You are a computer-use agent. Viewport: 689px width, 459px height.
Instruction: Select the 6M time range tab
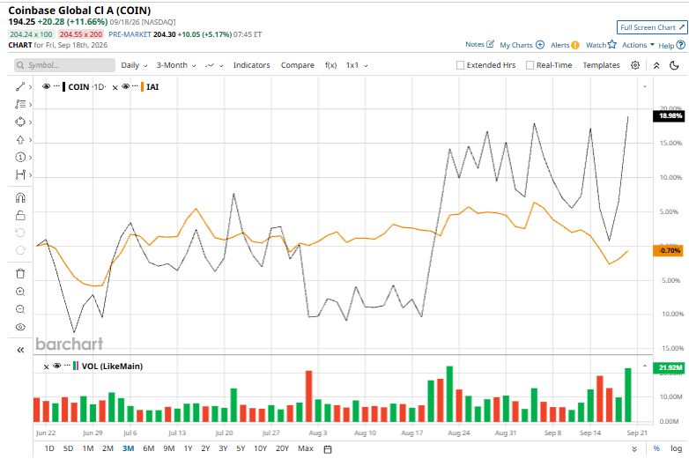tap(149, 448)
